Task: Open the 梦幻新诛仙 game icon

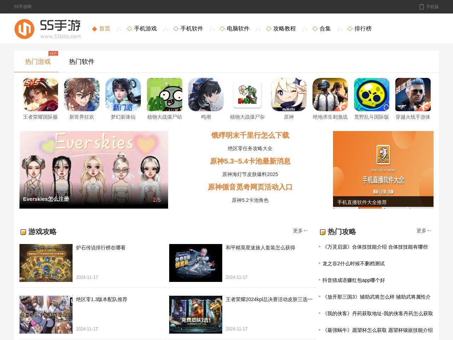Action: (x=123, y=95)
